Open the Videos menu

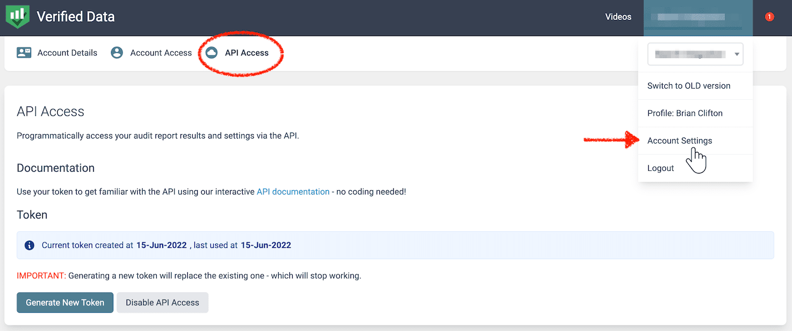click(x=618, y=17)
